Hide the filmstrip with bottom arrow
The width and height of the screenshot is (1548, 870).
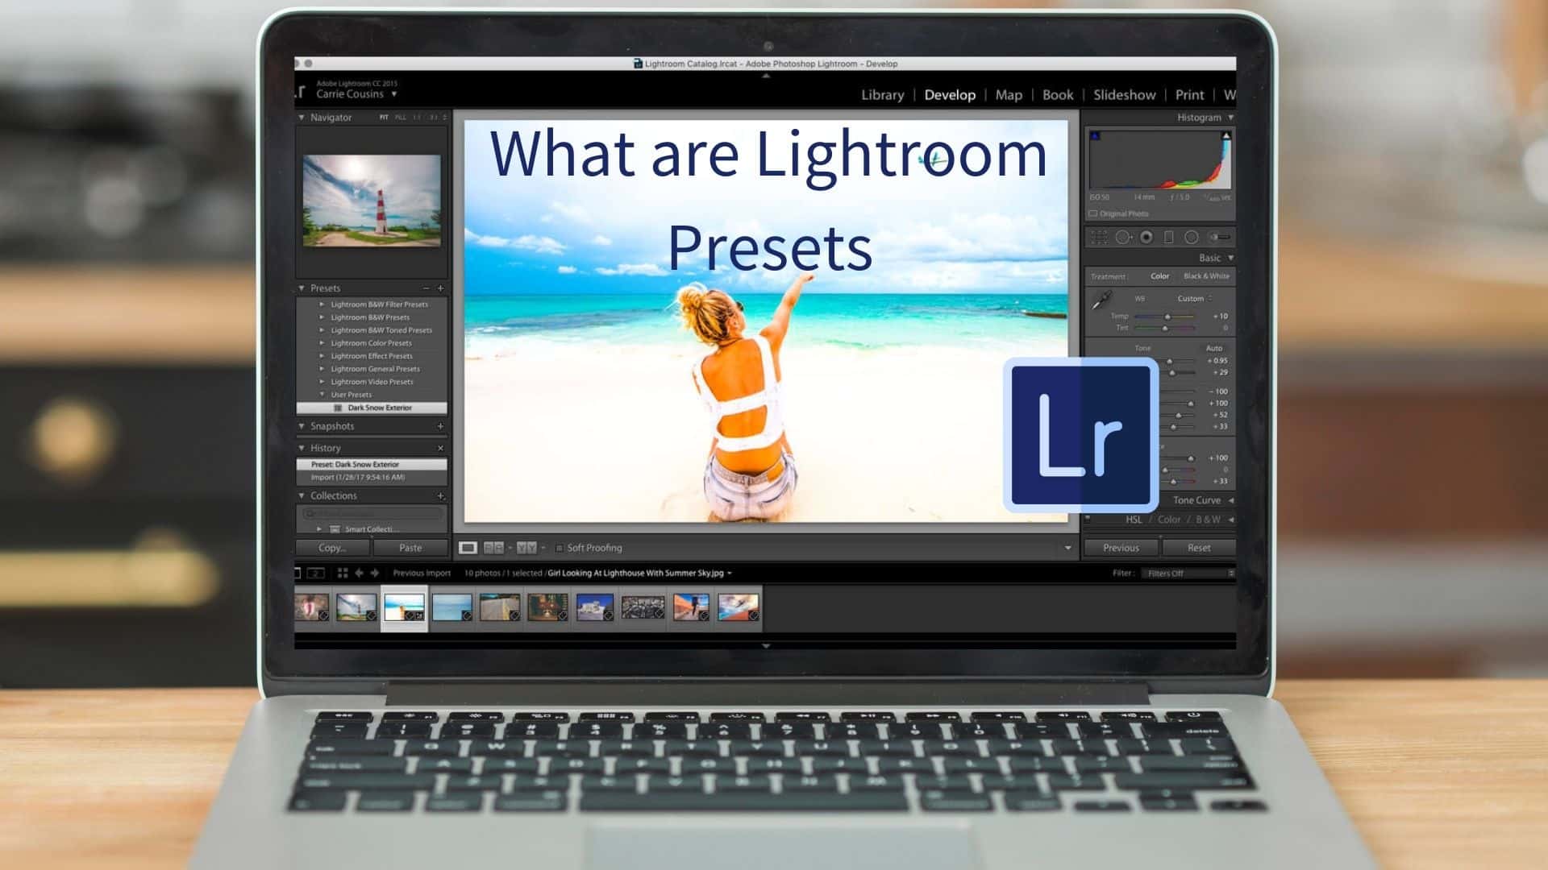[766, 646]
